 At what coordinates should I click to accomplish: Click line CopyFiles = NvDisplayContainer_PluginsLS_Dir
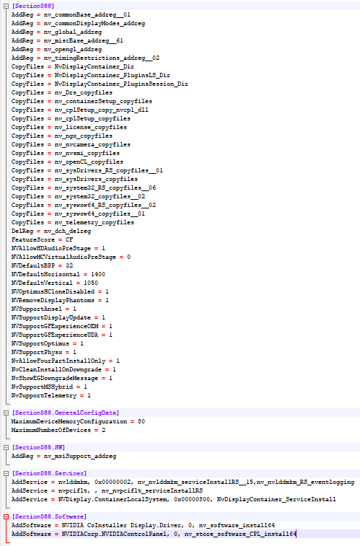tap(91, 75)
